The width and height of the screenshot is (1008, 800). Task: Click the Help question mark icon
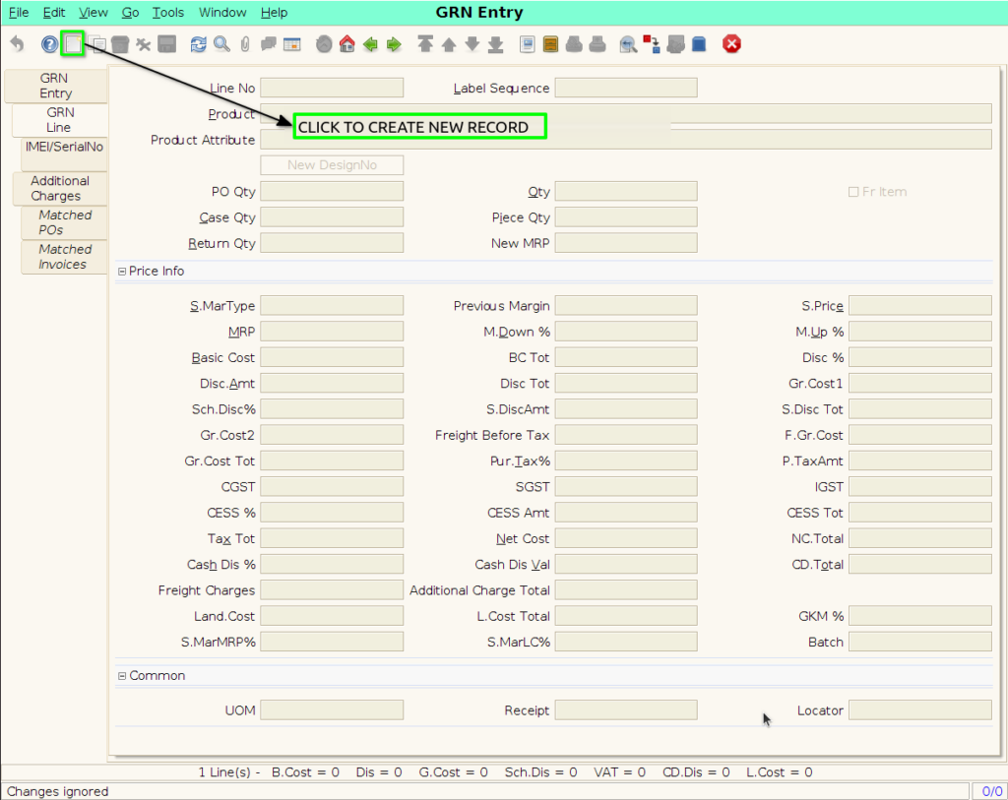click(49, 44)
